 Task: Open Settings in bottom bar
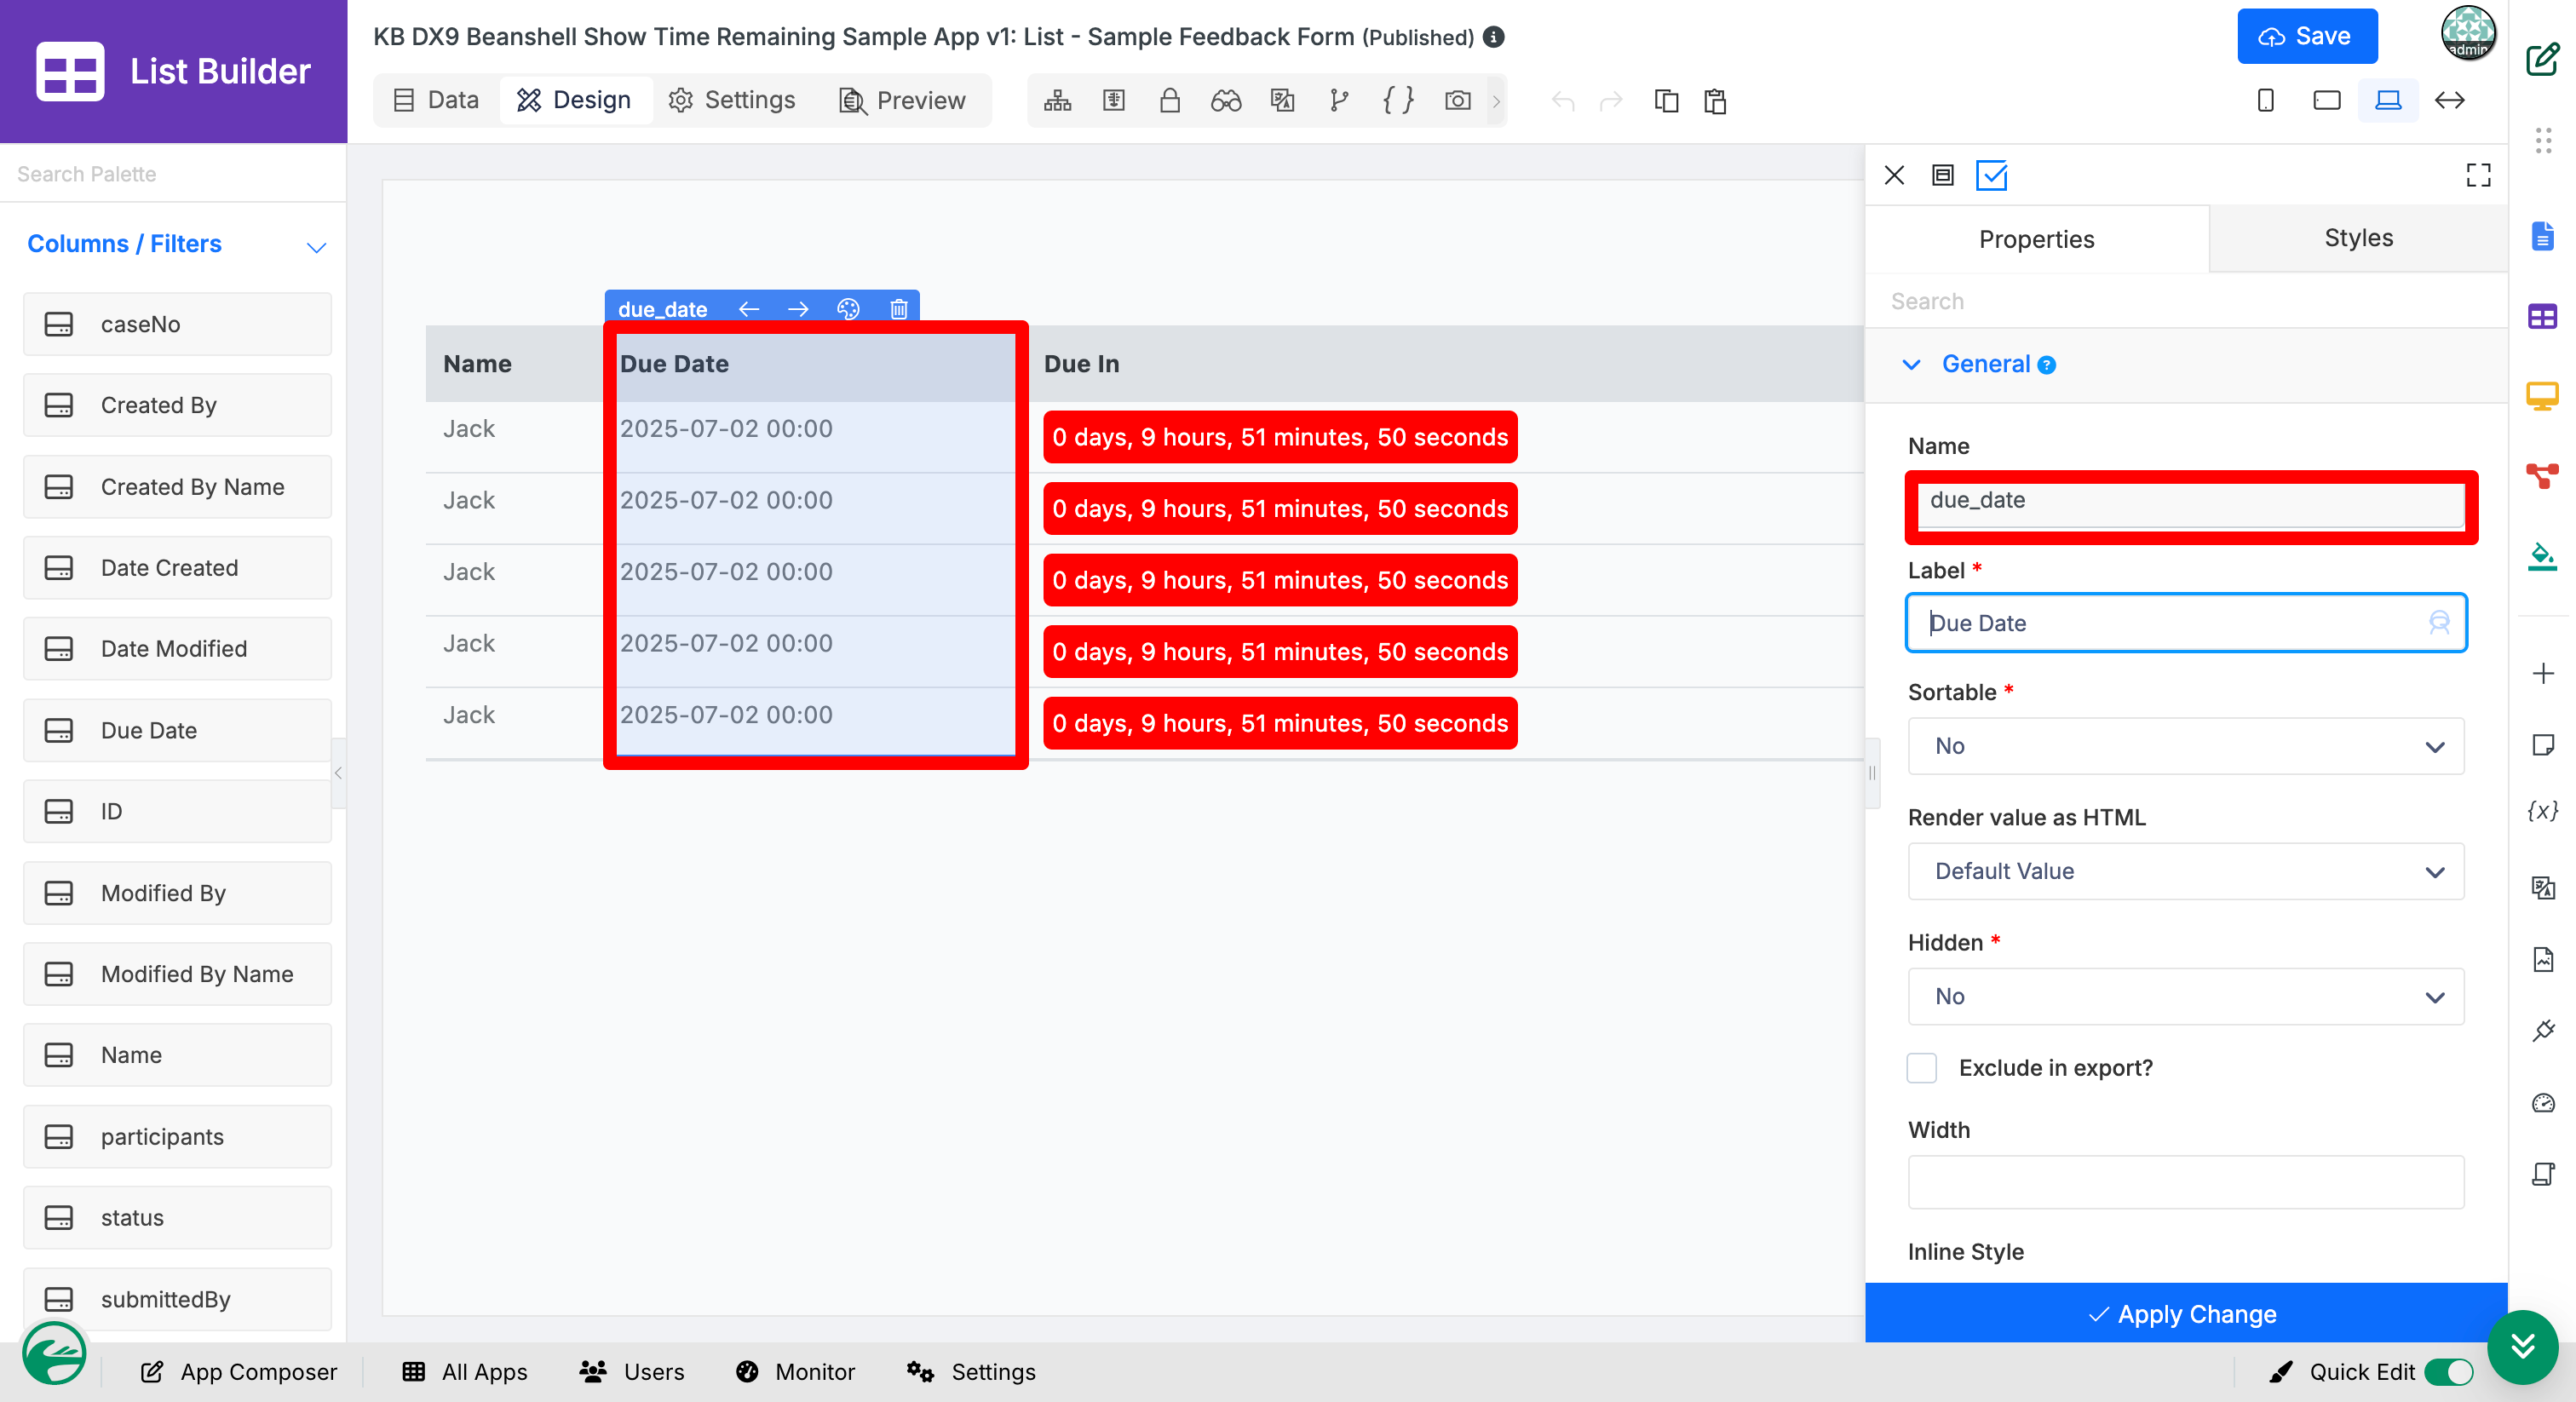971,1371
